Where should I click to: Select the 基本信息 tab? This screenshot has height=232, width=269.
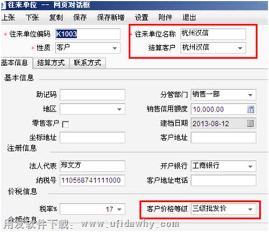(16, 63)
